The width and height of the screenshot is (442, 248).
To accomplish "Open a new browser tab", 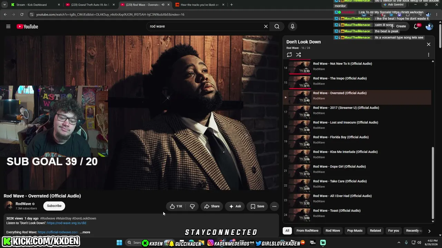I will click(231, 5).
